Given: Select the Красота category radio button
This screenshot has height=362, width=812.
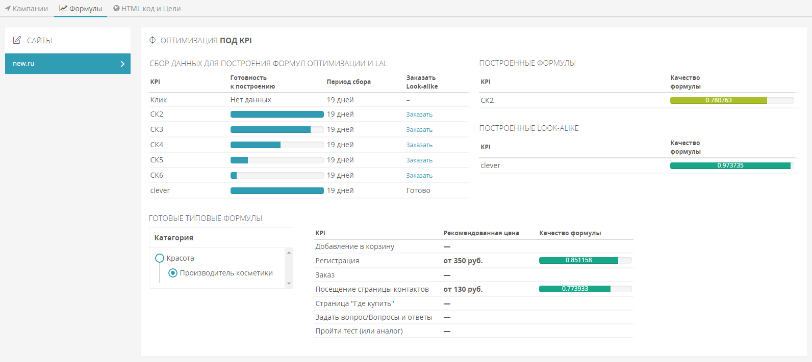Looking at the screenshot, I should [x=160, y=258].
